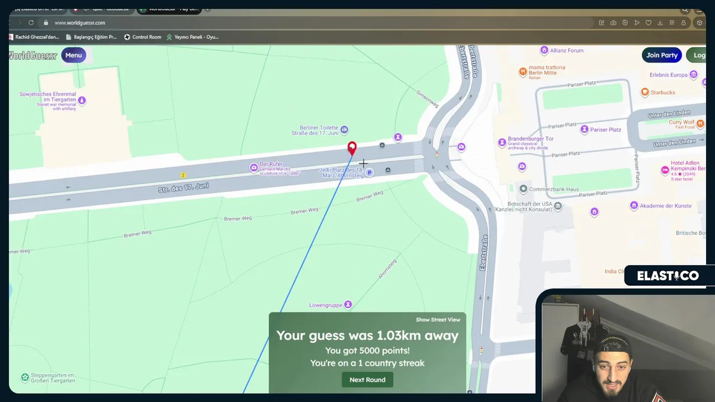Screen dimensions: 715x402
Task: Click the Botschaft der USA embassy icon
Action: (557, 206)
